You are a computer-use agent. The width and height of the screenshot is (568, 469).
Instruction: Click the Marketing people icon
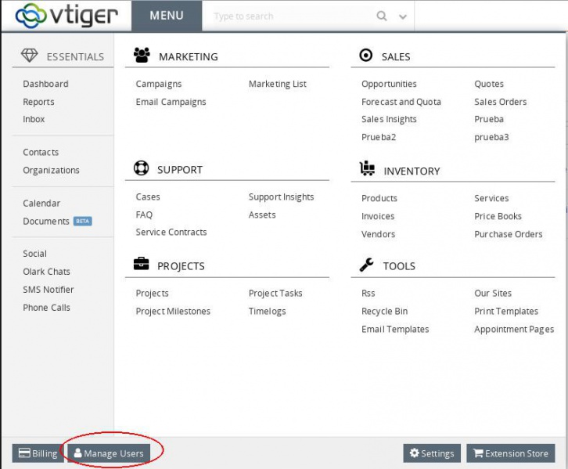142,56
